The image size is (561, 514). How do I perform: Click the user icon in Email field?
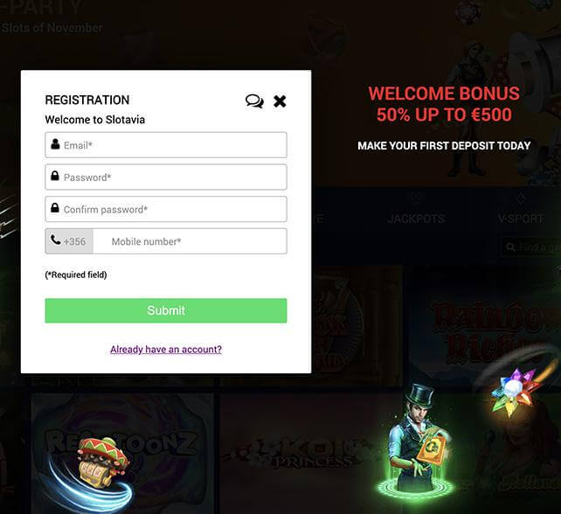[55, 144]
